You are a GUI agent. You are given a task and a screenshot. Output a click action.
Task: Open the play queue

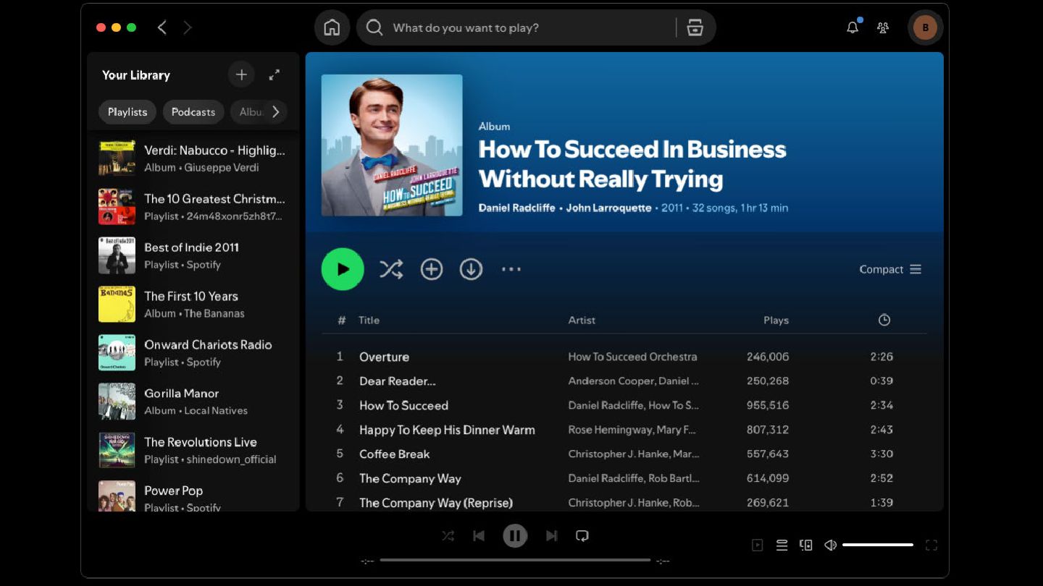782,545
